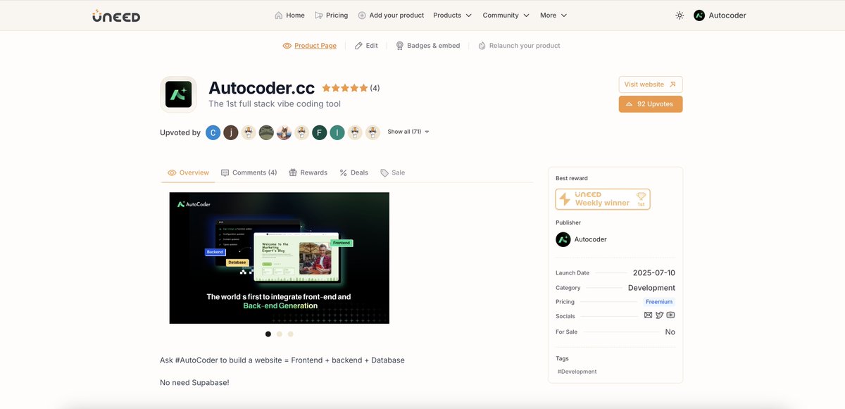
Task: Open the Autocoder publisher name link
Action: 590,239
